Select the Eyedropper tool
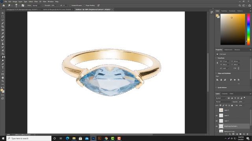This screenshot has width=252, height=141. pyautogui.click(x=3, y=33)
